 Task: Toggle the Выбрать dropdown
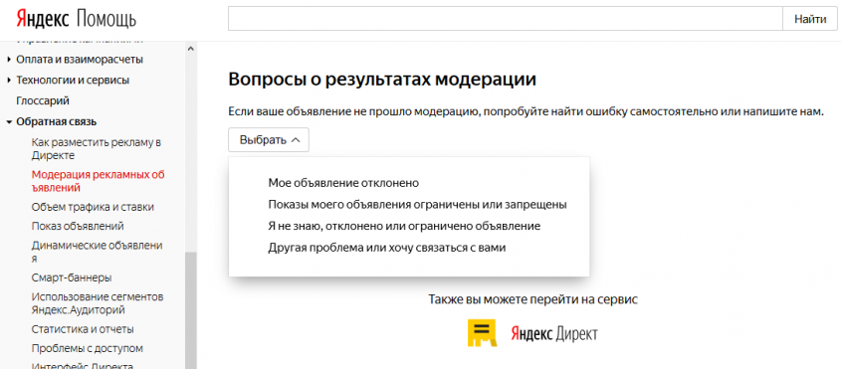(x=269, y=140)
